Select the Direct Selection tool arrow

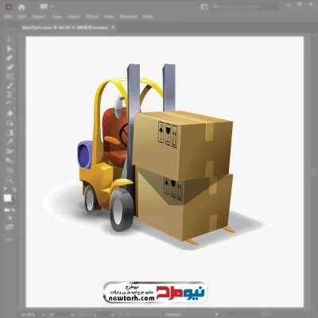click(10, 48)
